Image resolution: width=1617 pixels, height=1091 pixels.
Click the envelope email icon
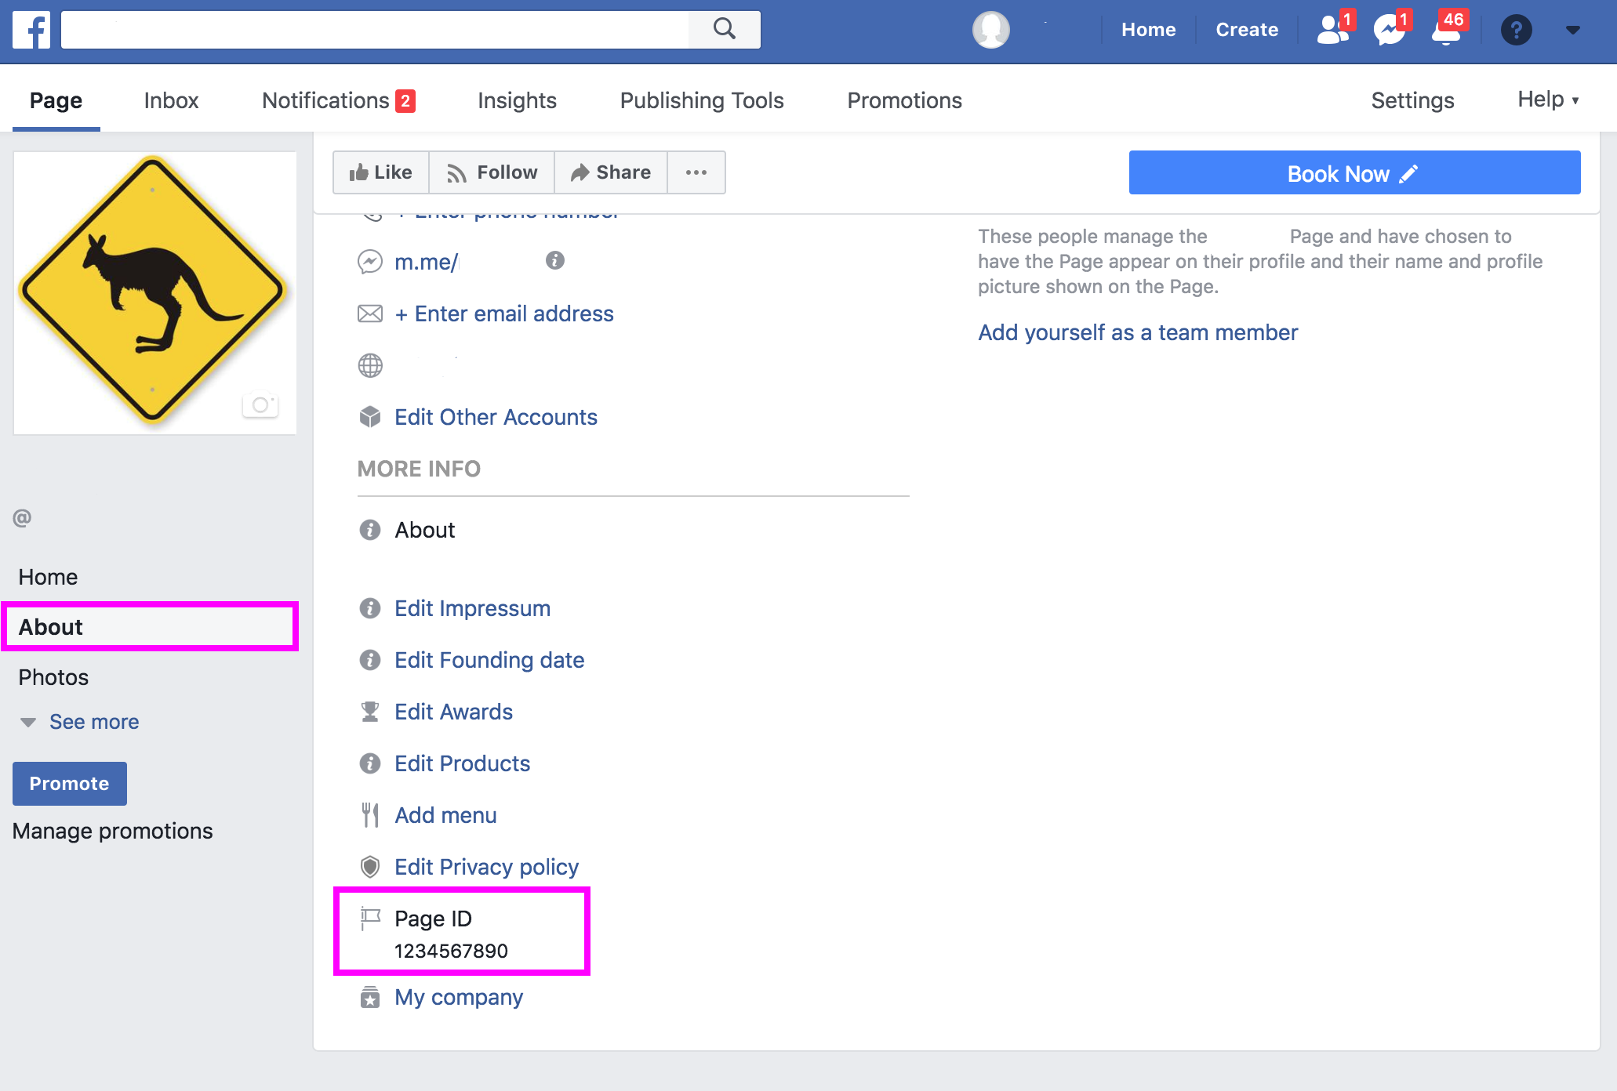pyautogui.click(x=370, y=314)
